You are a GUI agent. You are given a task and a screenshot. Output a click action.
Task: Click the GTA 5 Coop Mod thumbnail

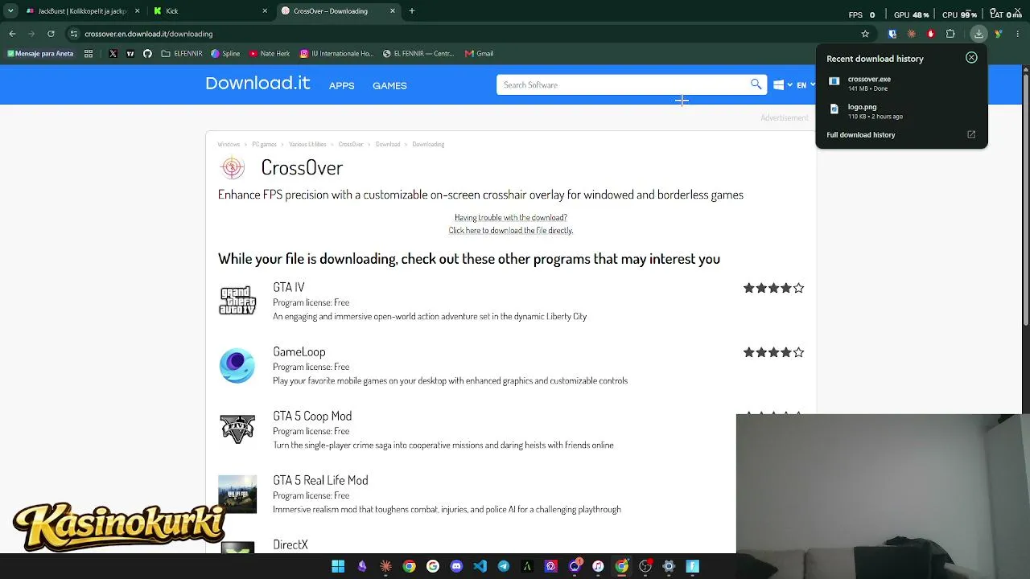click(x=237, y=429)
